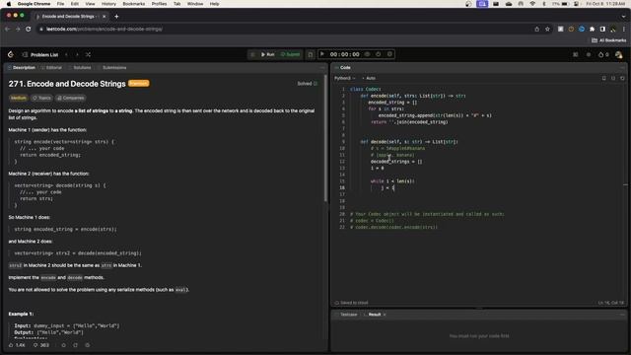This screenshot has height=355, width=631.
Task: Switch to the Description tab
Action: [22, 68]
